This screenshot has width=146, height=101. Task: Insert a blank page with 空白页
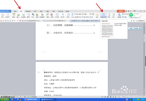[8, 16]
